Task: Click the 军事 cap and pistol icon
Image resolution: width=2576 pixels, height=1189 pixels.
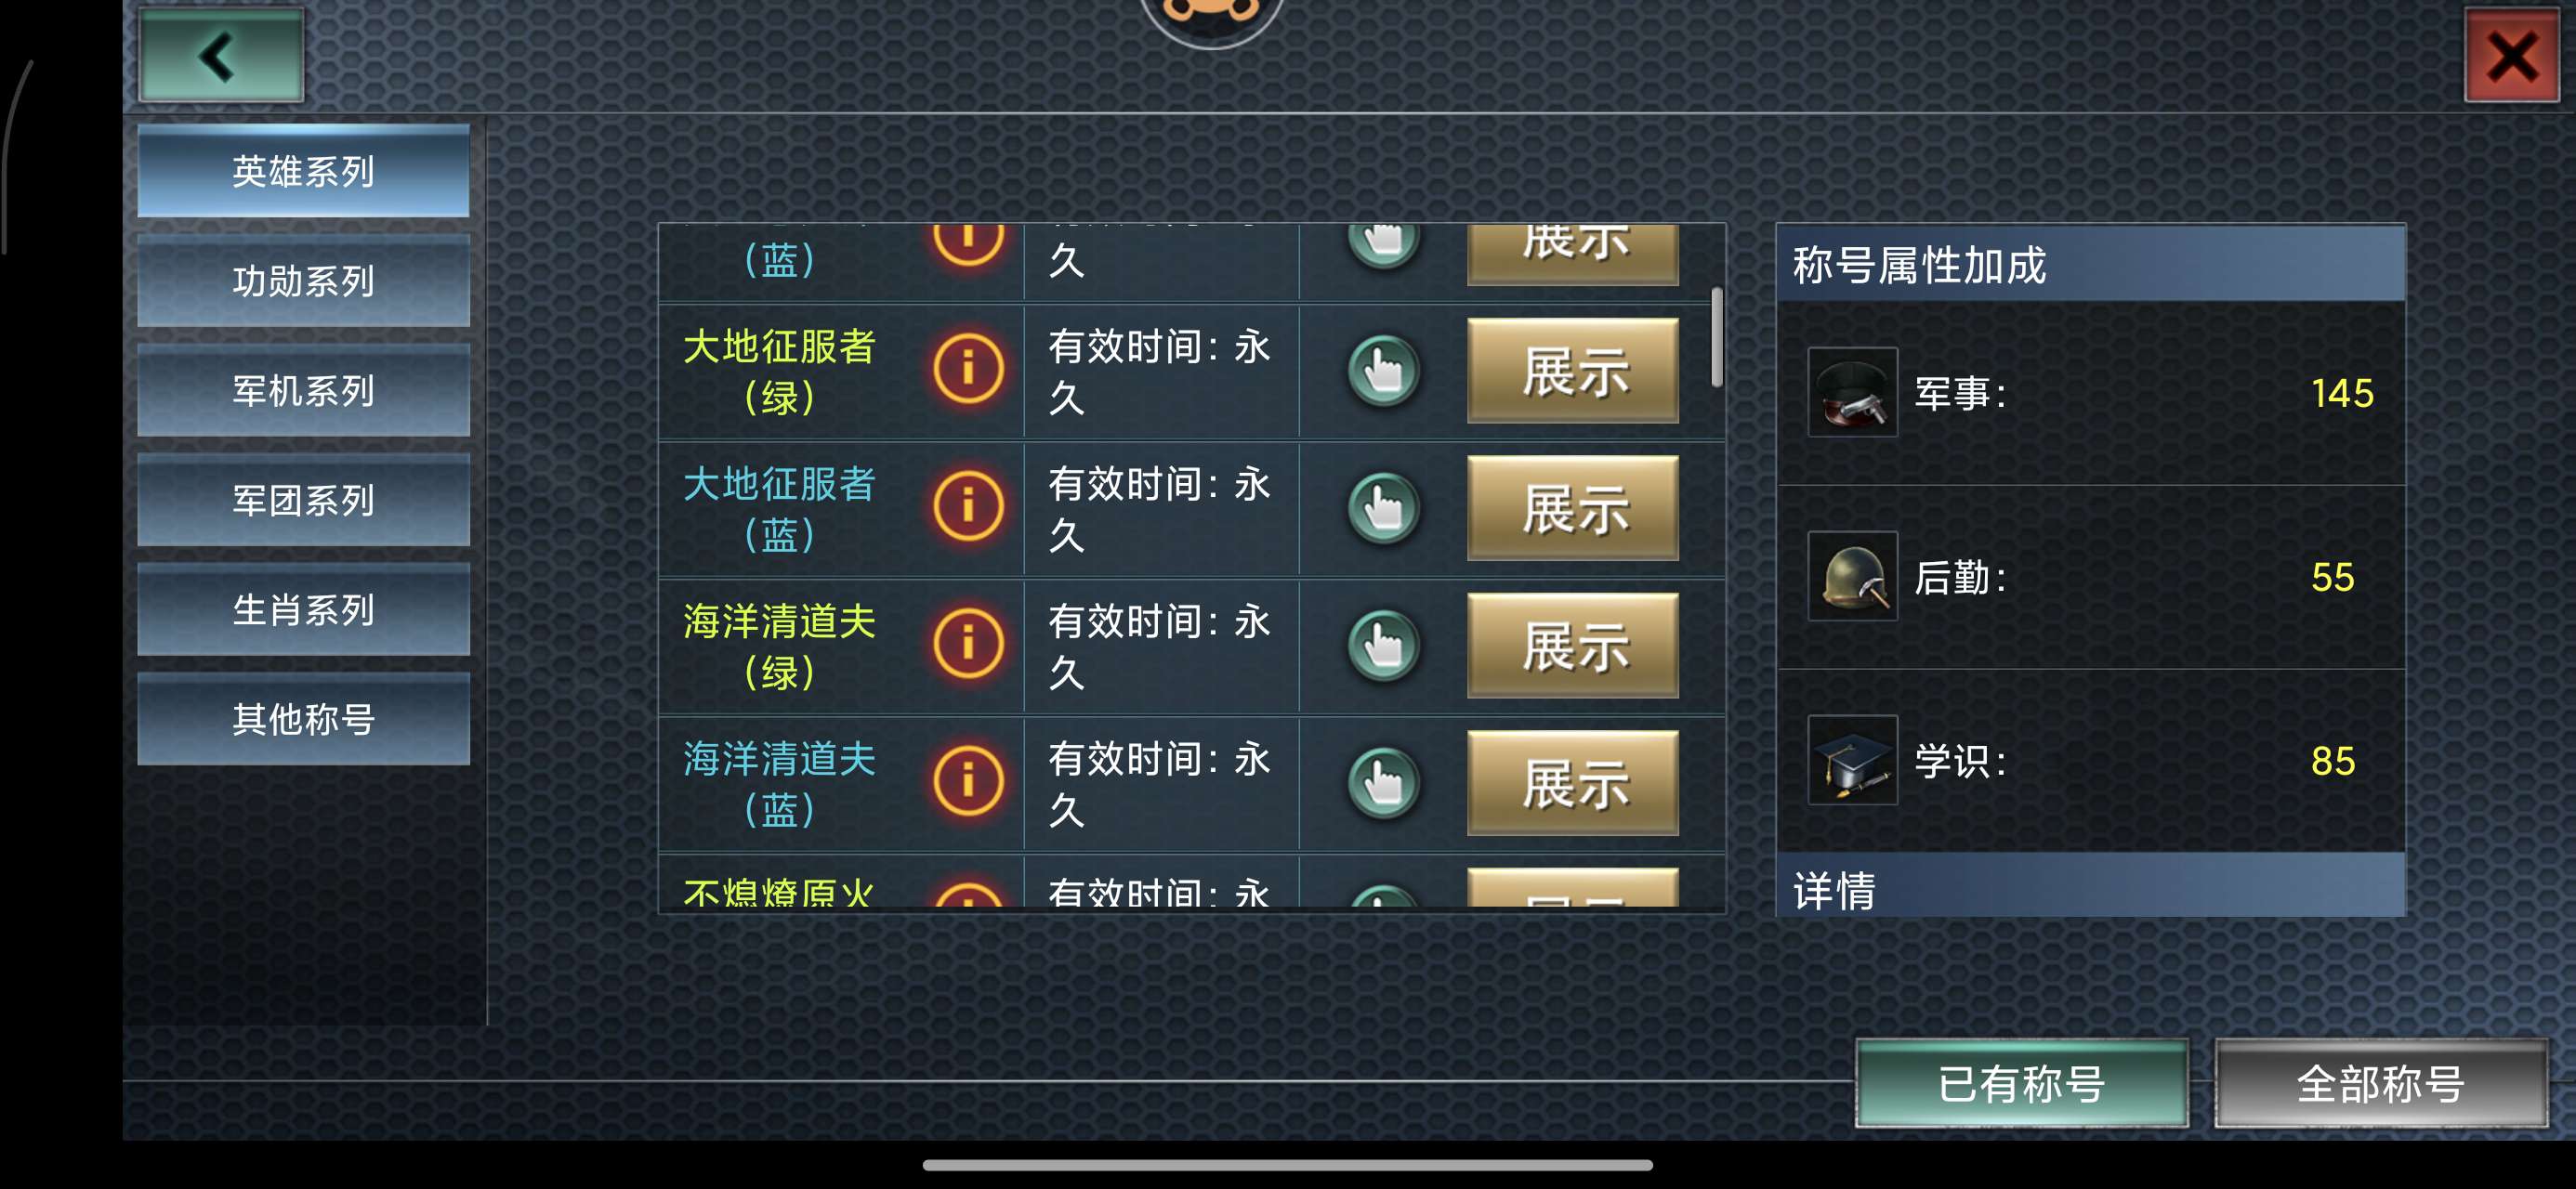Action: point(1852,392)
